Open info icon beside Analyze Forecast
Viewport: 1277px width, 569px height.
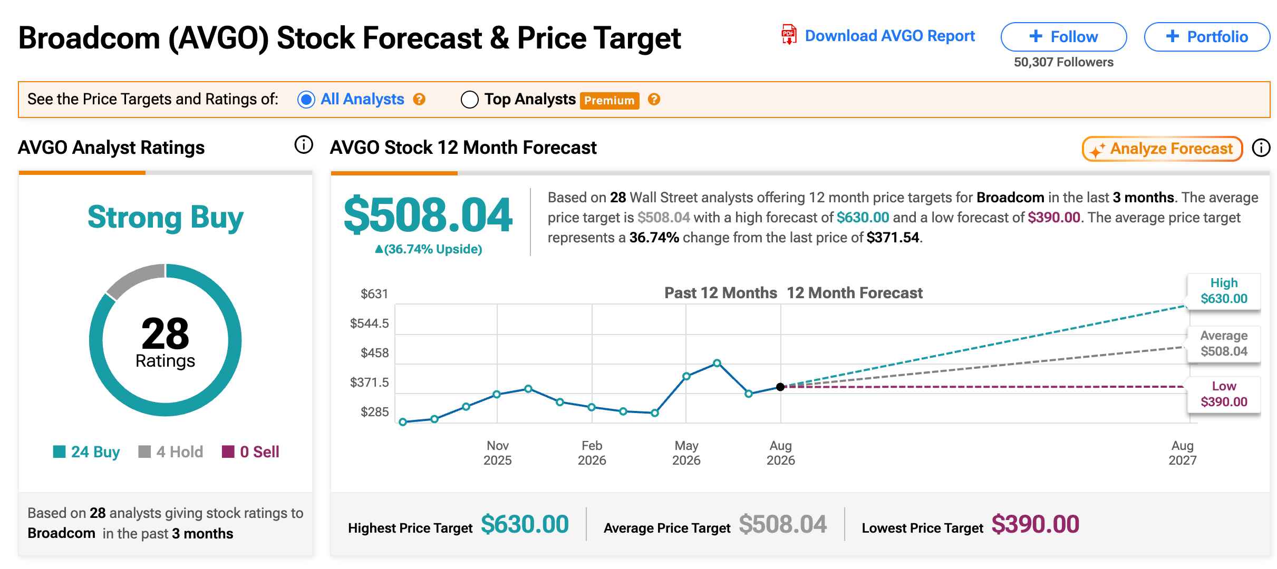(x=1261, y=148)
